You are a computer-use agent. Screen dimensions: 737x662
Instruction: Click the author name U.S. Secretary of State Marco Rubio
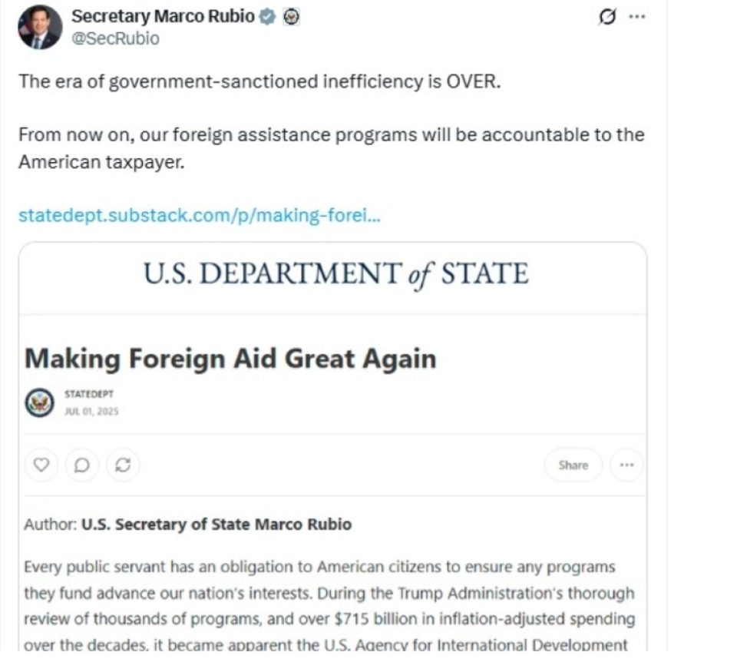click(x=216, y=525)
